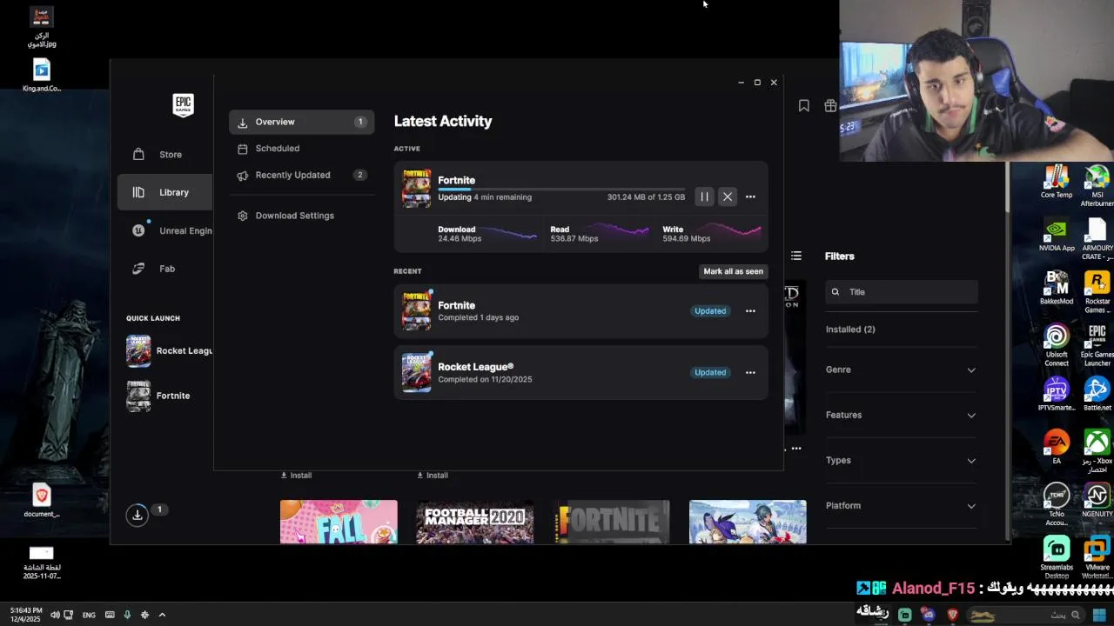Focus the Title filter search field
The image size is (1114, 626).
point(902,292)
